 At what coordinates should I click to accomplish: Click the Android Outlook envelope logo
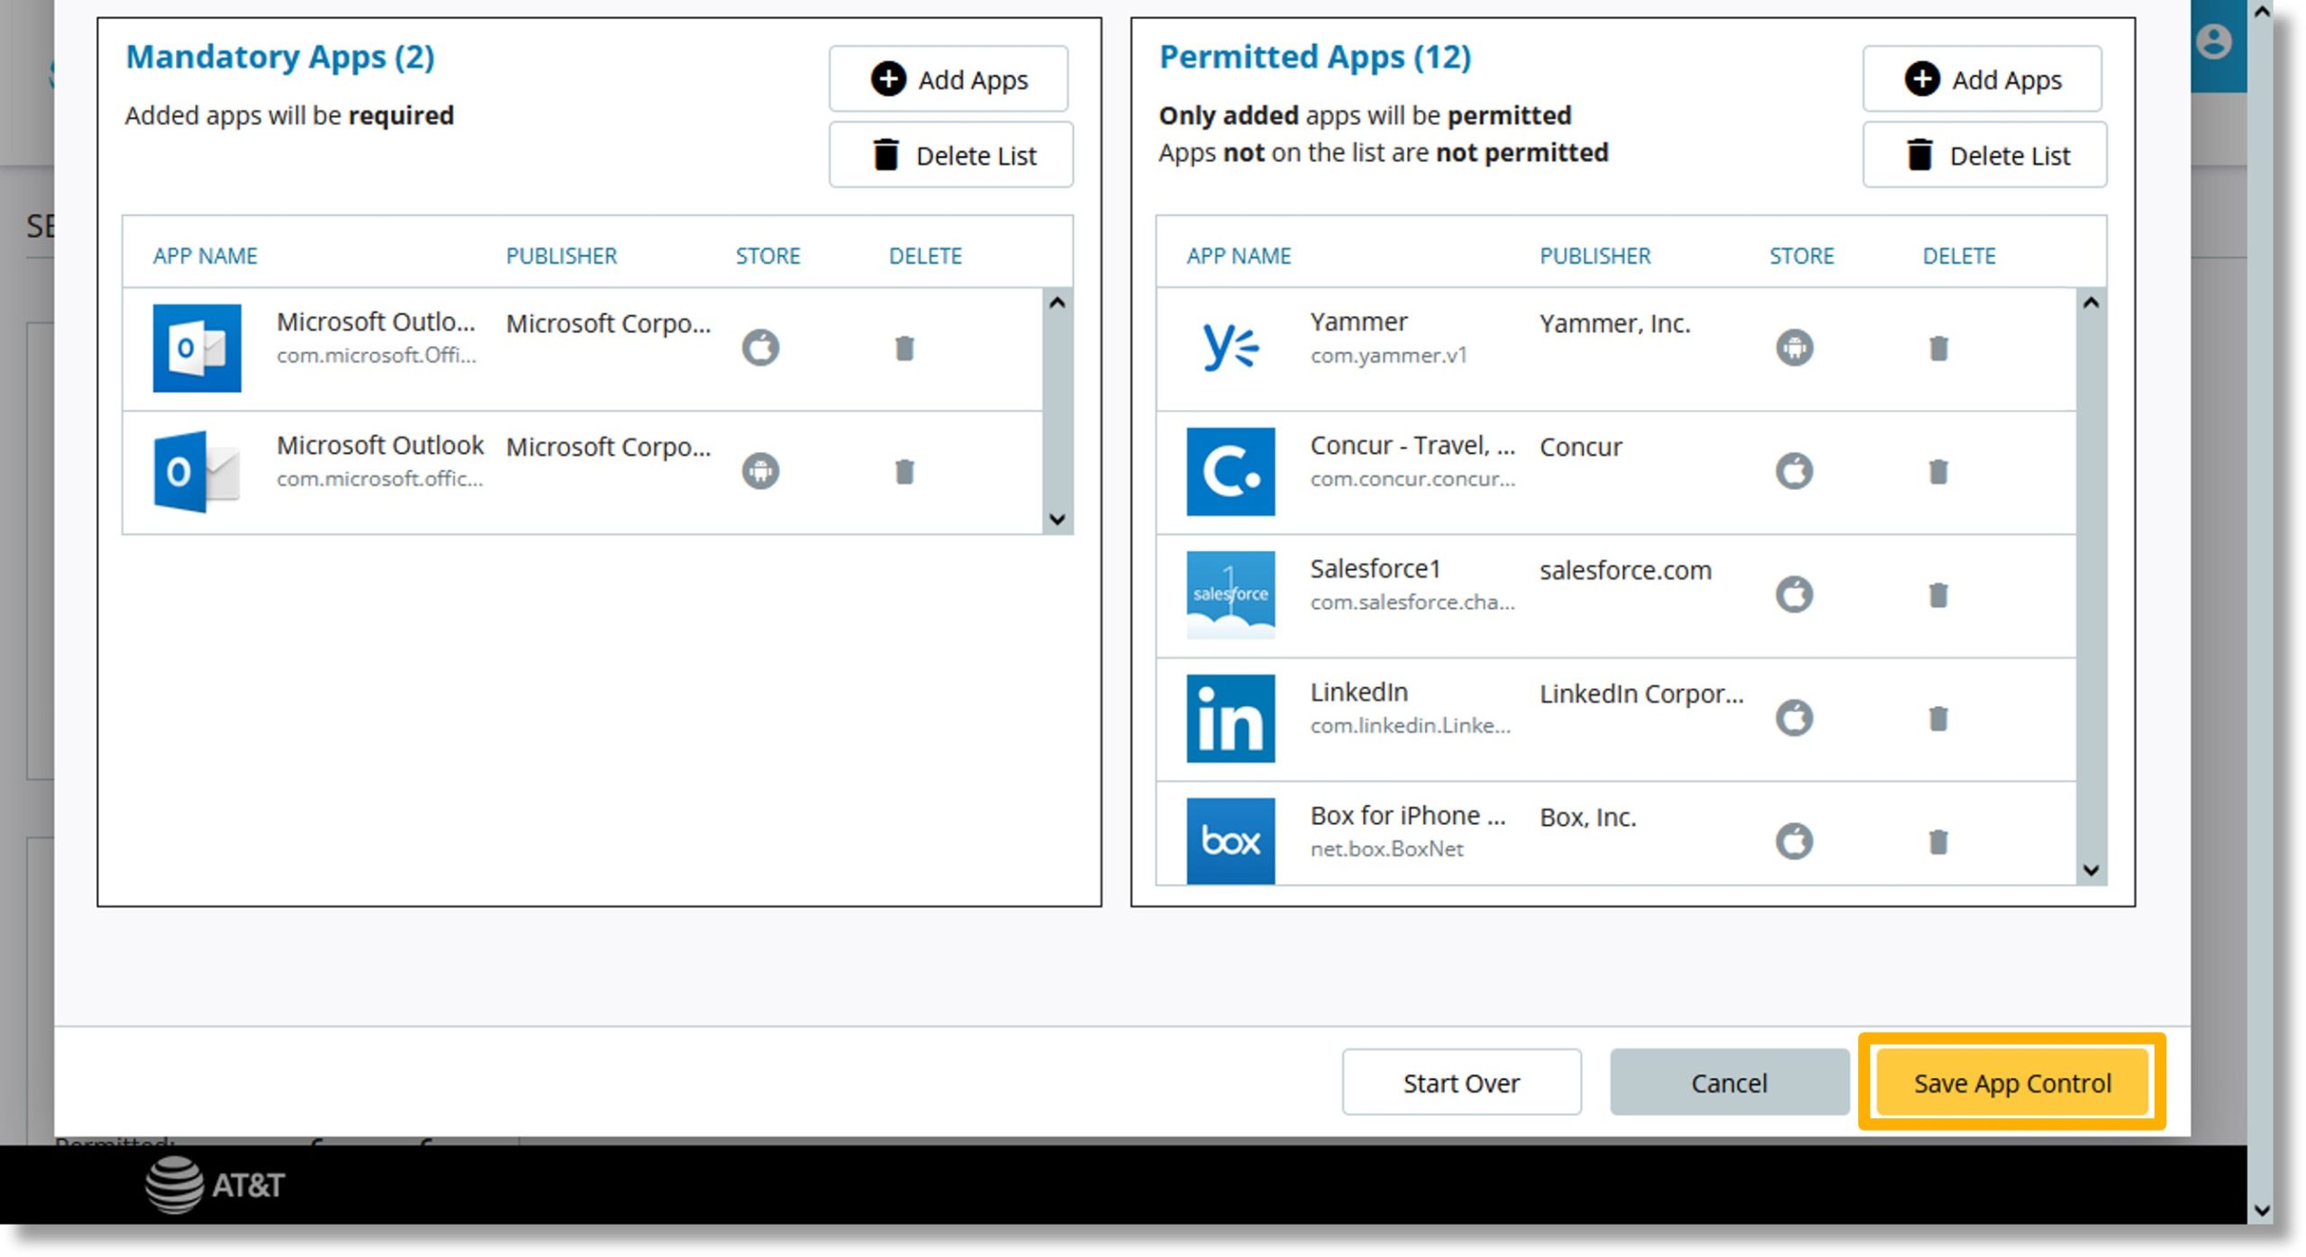click(x=196, y=471)
